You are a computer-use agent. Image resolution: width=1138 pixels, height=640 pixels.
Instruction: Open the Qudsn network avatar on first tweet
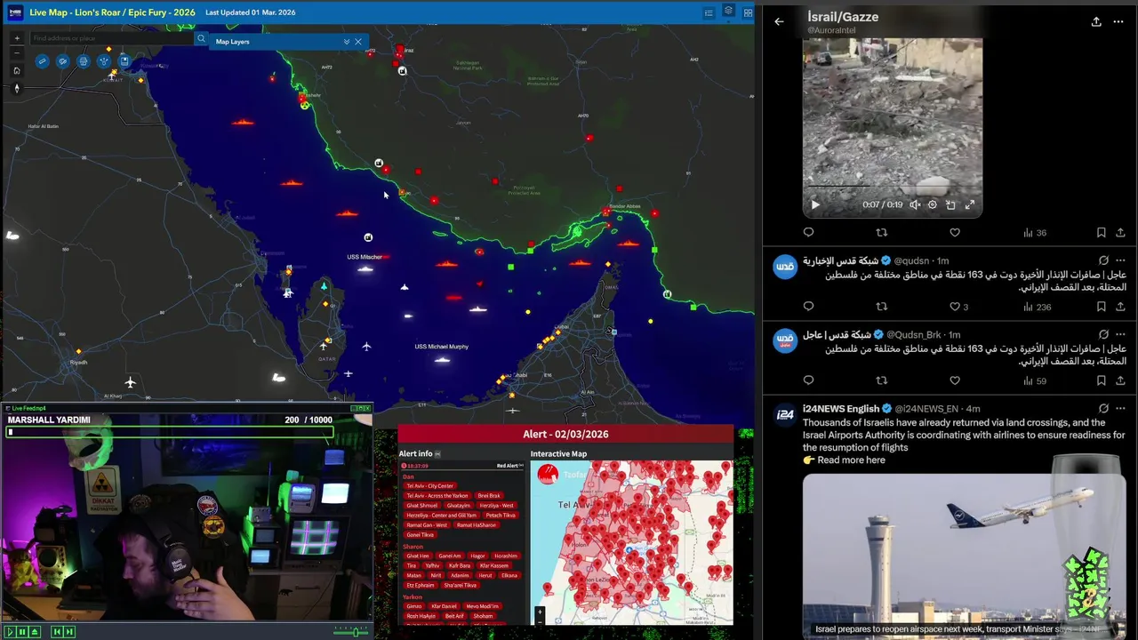point(785,267)
